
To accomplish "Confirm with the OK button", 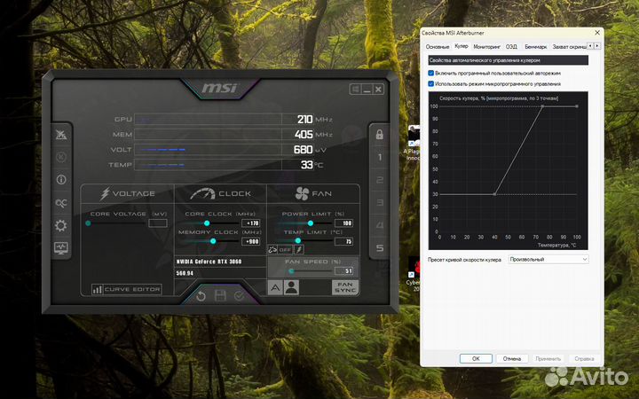I will tap(476, 359).
